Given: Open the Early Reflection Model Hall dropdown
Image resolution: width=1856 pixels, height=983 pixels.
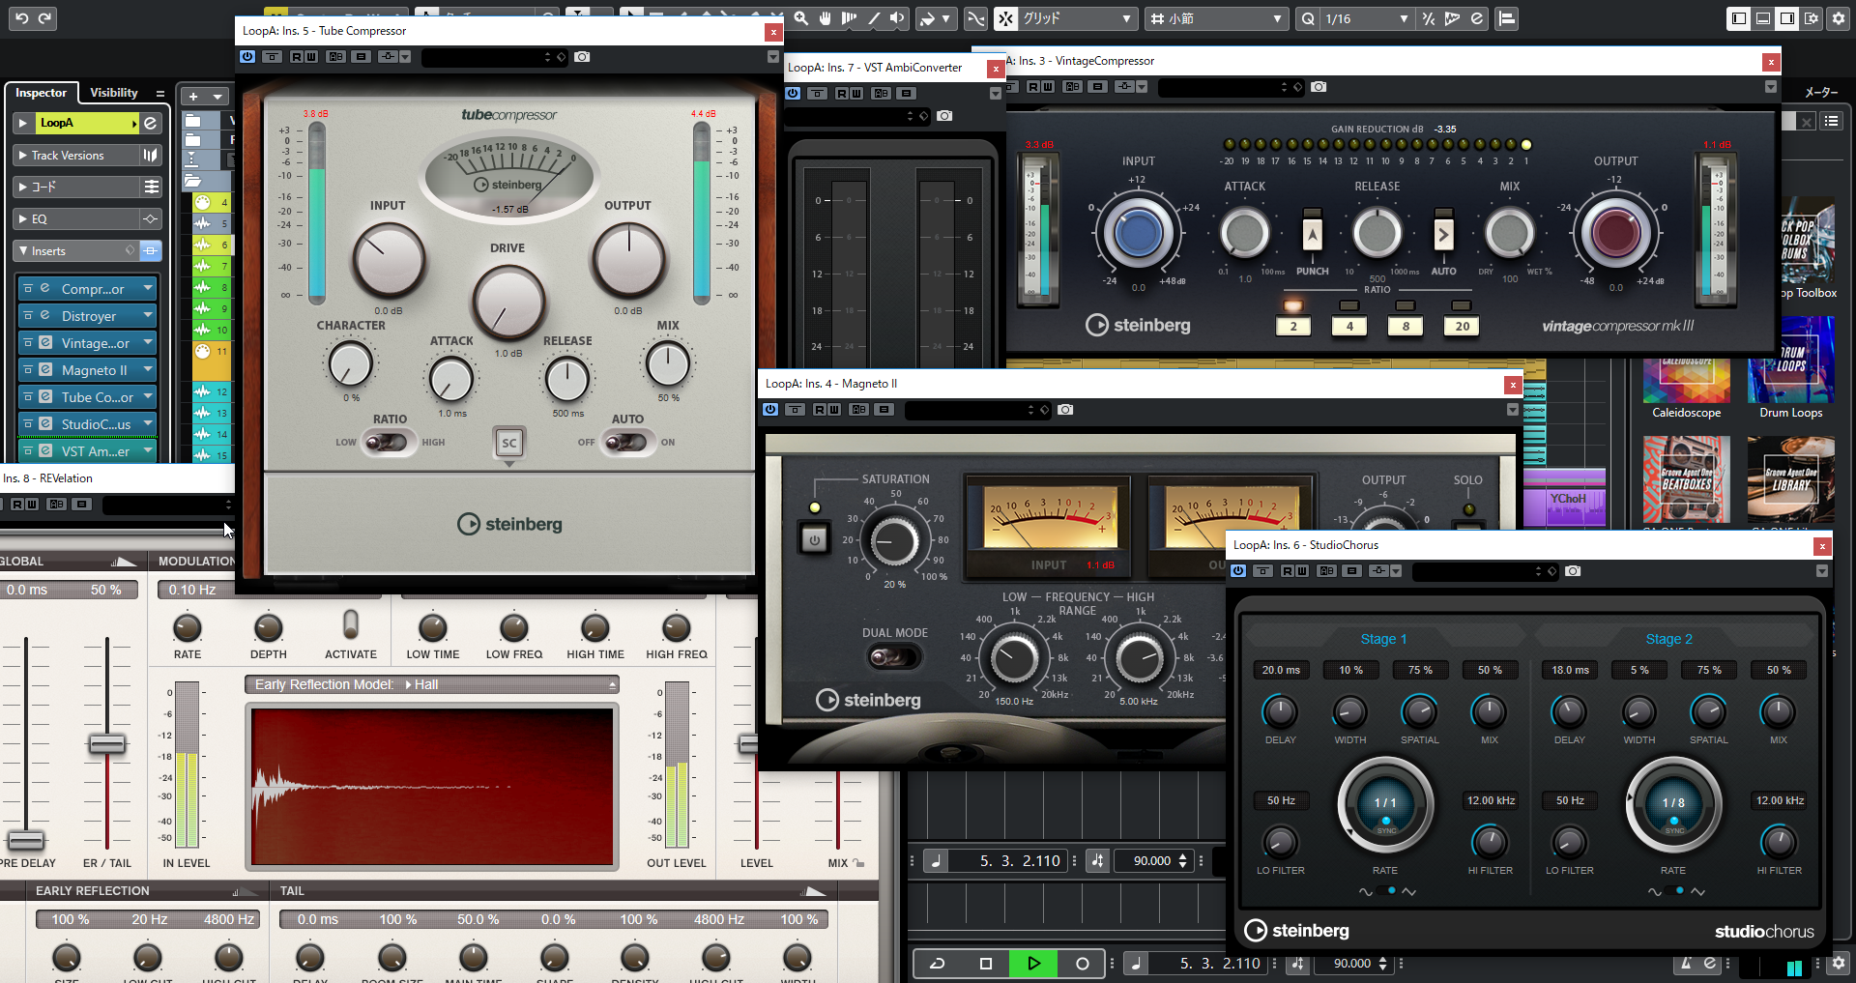Looking at the screenshot, I should point(431,684).
